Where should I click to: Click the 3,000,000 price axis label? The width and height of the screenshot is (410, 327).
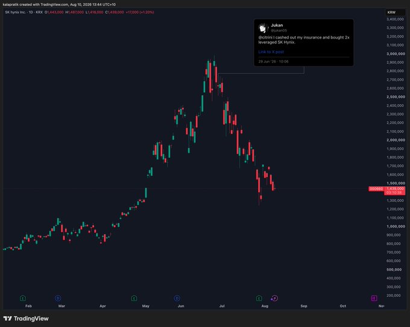coord(396,54)
